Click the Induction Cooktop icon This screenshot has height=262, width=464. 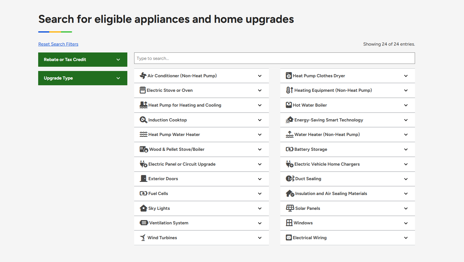pos(144,120)
